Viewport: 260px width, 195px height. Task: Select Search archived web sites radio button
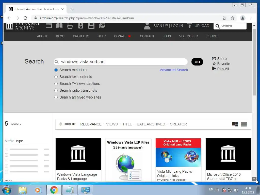click(56, 97)
